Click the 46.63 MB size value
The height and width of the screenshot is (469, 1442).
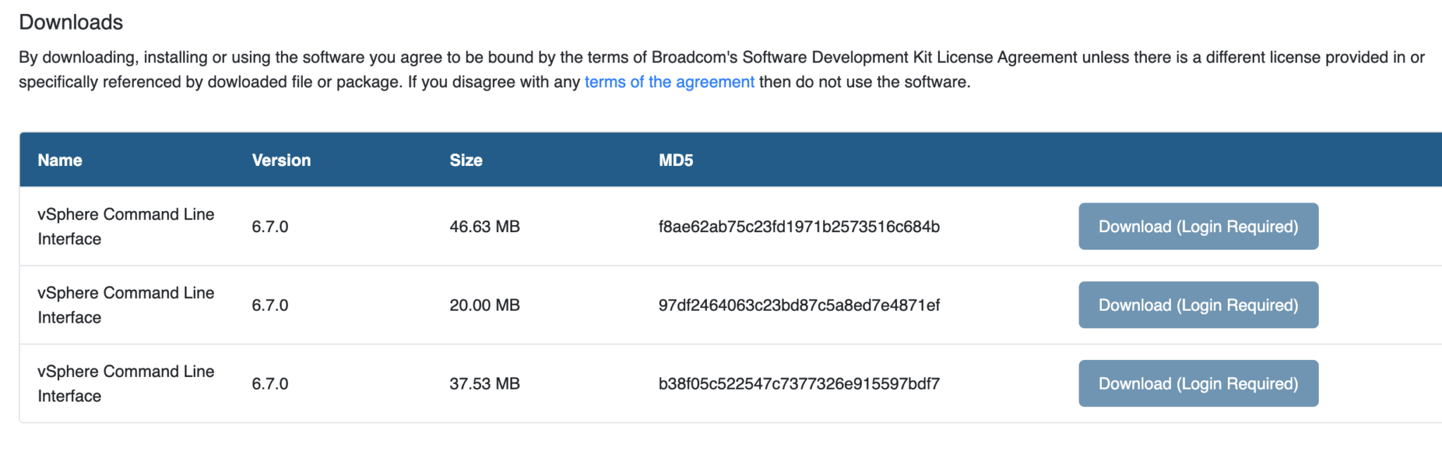pos(484,226)
